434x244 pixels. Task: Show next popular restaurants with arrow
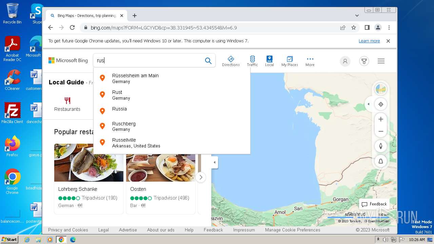[x=201, y=177]
